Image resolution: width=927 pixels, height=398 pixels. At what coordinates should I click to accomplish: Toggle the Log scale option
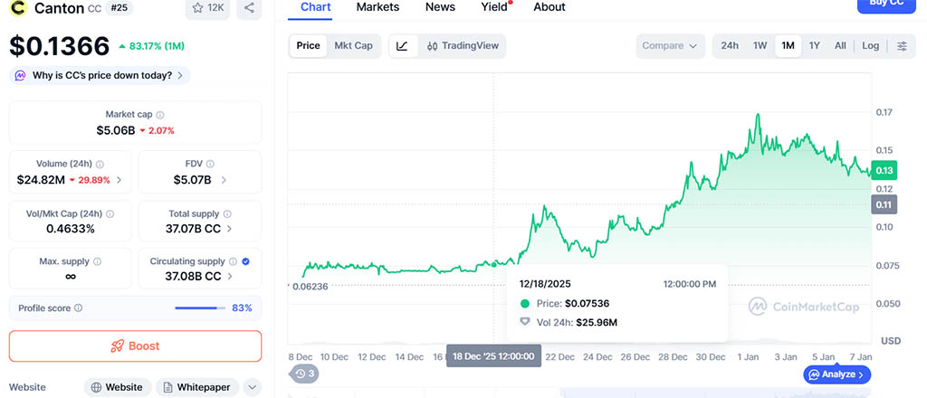pyautogui.click(x=870, y=46)
